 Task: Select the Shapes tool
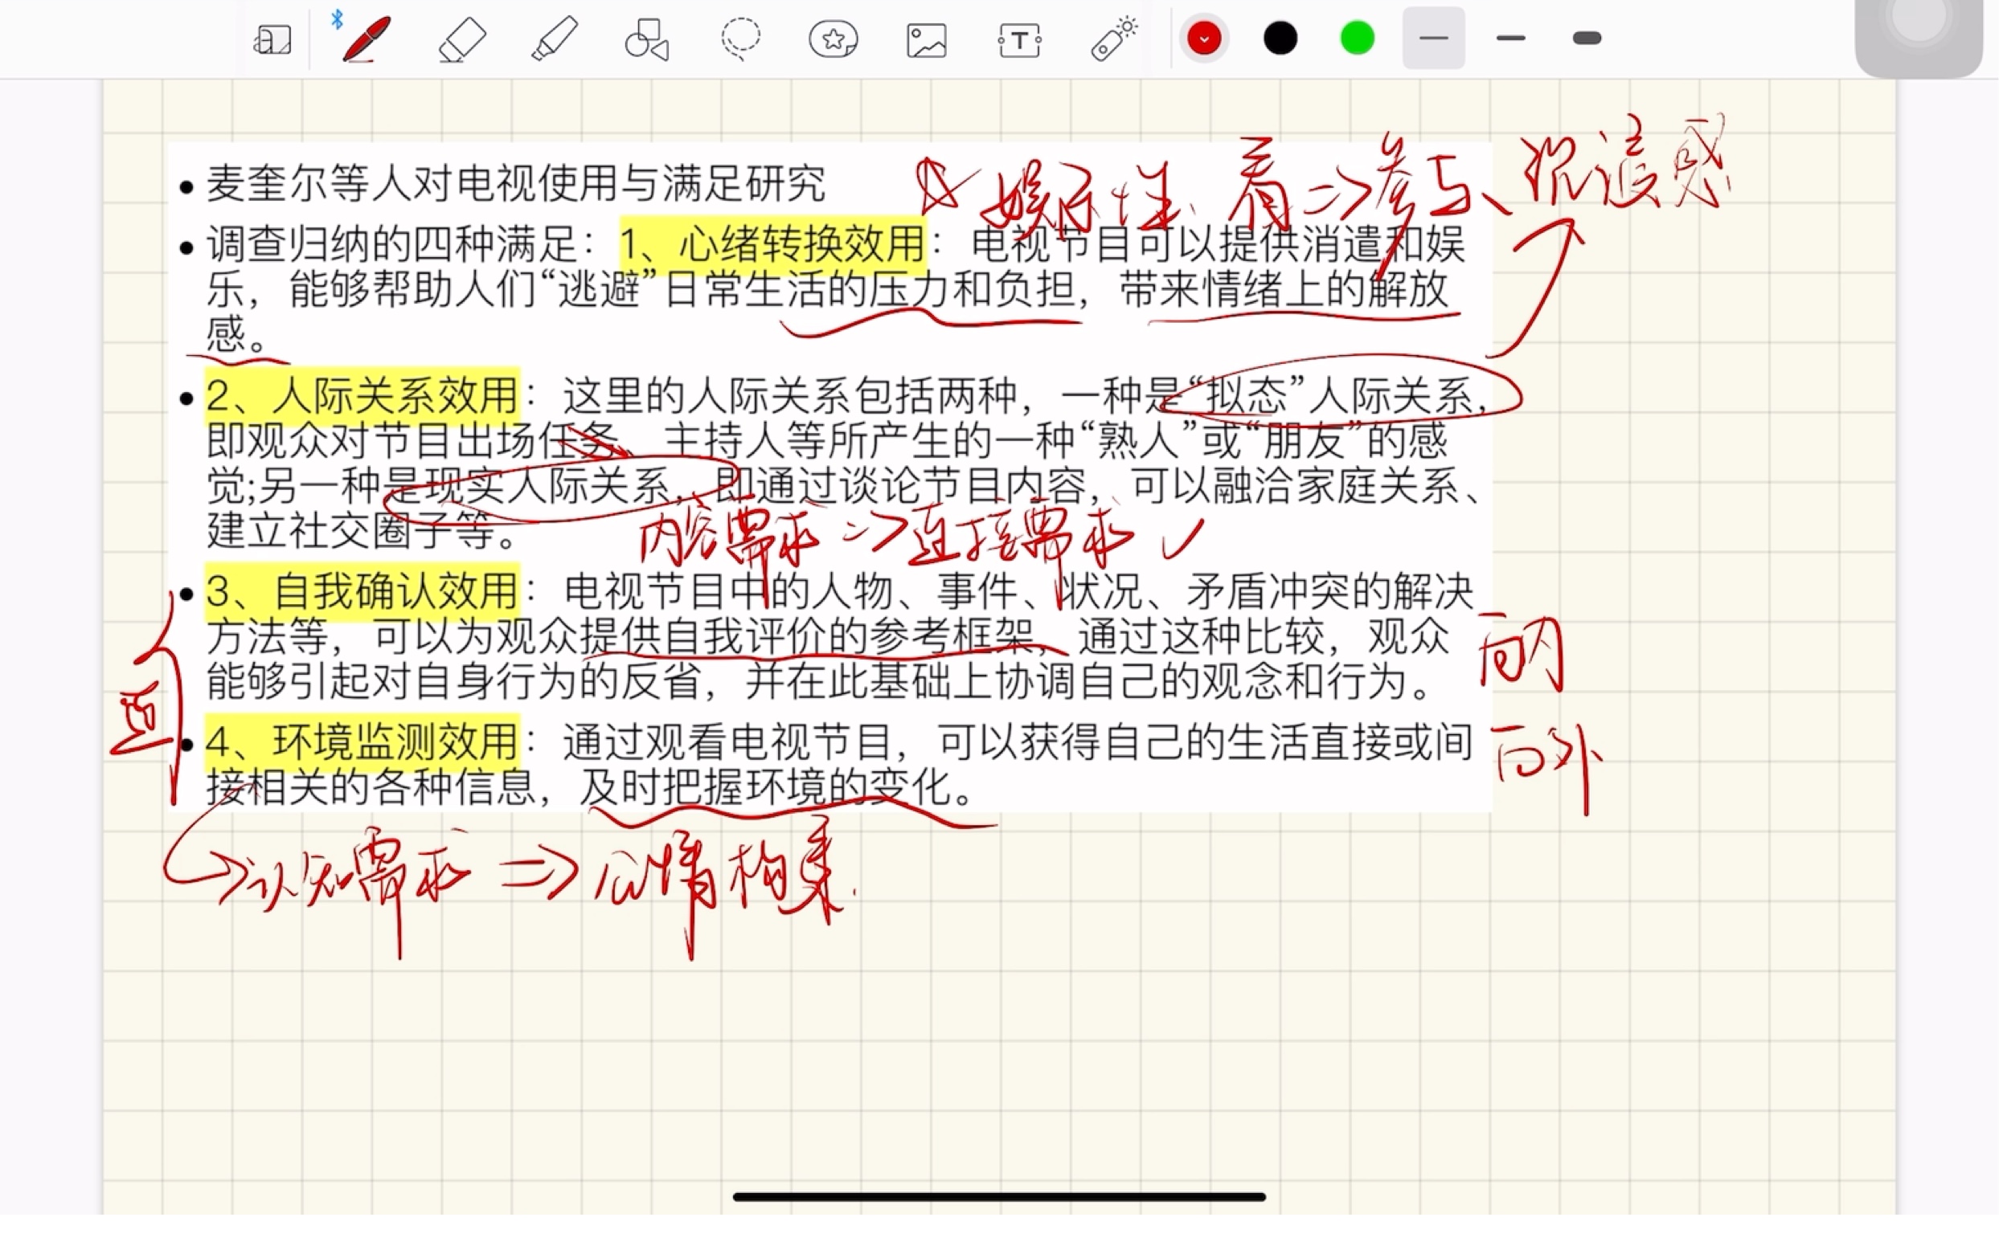647,39
